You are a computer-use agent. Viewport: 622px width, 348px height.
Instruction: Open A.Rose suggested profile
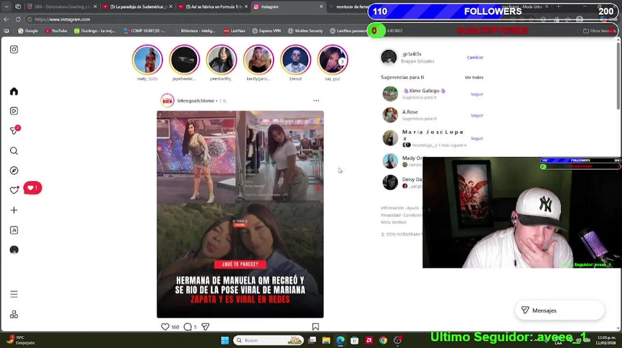[410, 112]
